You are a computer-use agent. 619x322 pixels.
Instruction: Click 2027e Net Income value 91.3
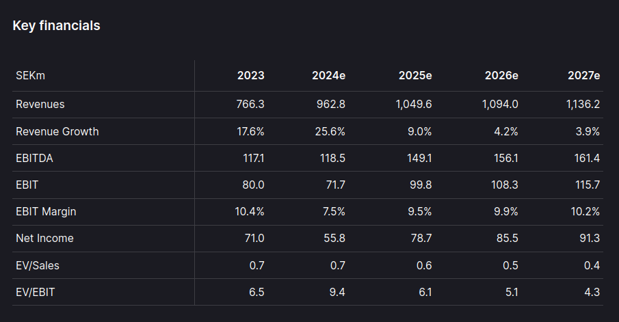588,239
